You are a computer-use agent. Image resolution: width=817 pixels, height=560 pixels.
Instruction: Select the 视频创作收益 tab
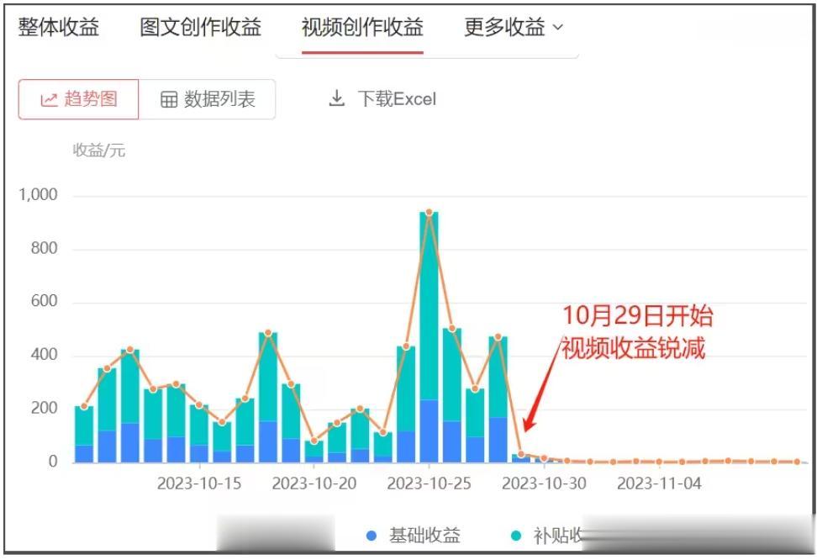pos(362,27)
